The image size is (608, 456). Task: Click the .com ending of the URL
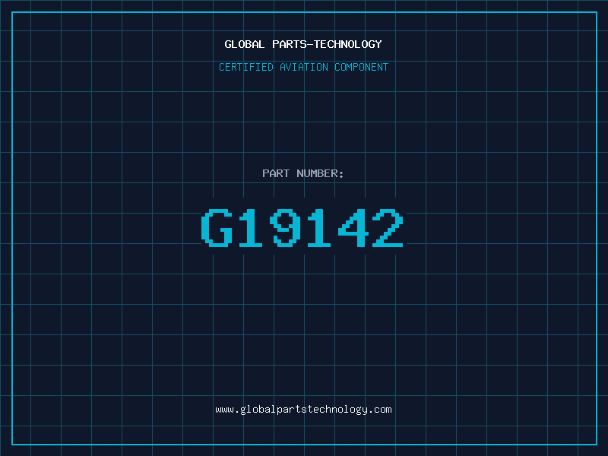point(380,410)
